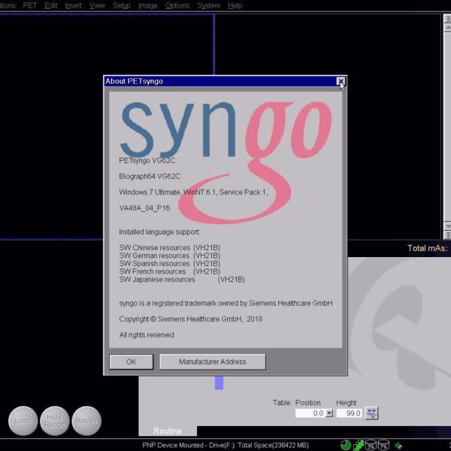
Task: Click 'SW French resources' line
Action: [170, 271]
